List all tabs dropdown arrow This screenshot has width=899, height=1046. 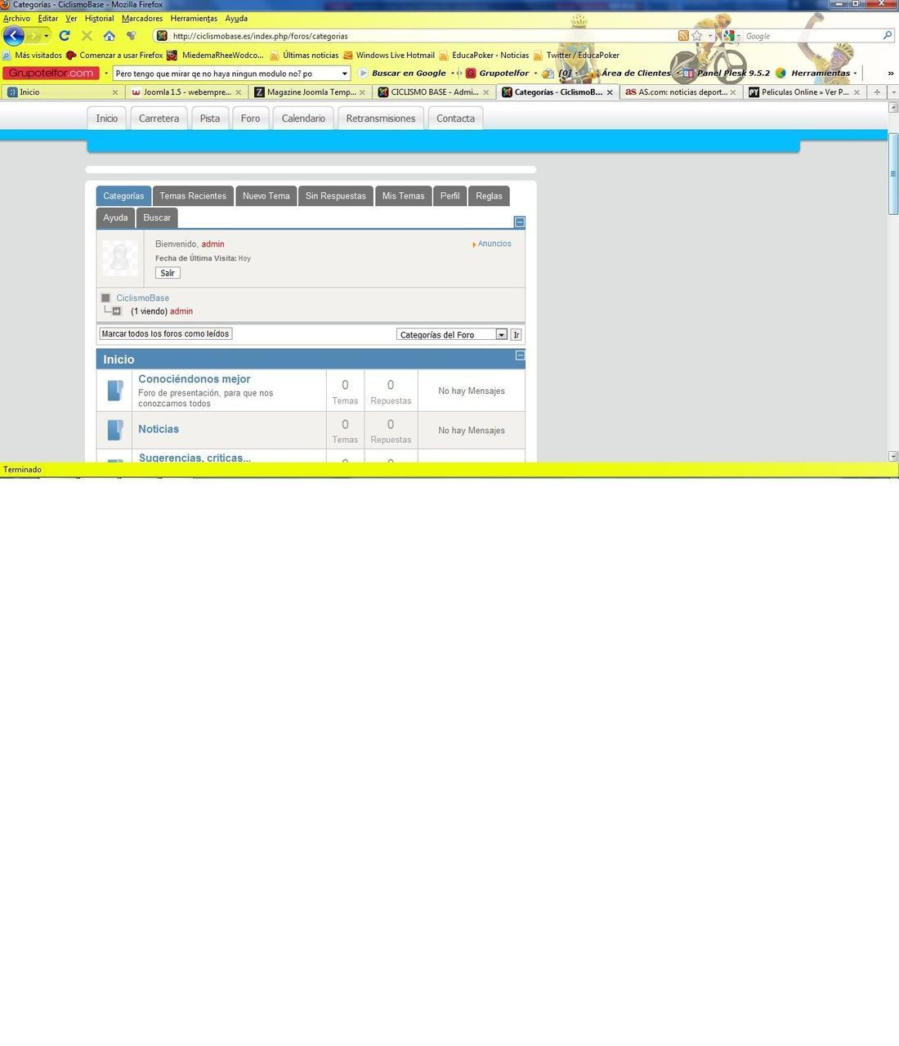[x=892, y=92]
